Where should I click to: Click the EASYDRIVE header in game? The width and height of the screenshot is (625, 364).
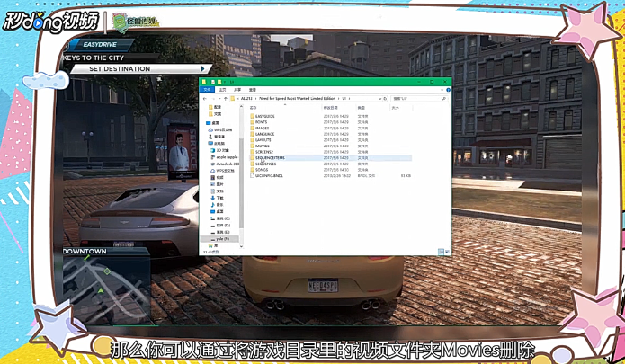(x=100, y=45)
